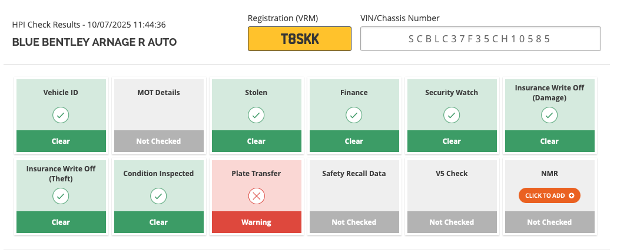Select the yellow T8SKK registration plate
Screen dimensions: 617x250
[x=300, y=39]
